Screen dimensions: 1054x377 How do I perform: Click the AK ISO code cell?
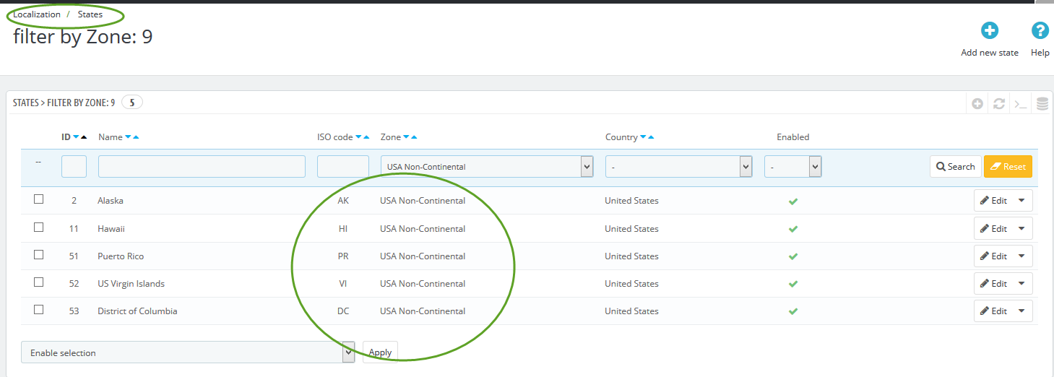click(343, 201)
